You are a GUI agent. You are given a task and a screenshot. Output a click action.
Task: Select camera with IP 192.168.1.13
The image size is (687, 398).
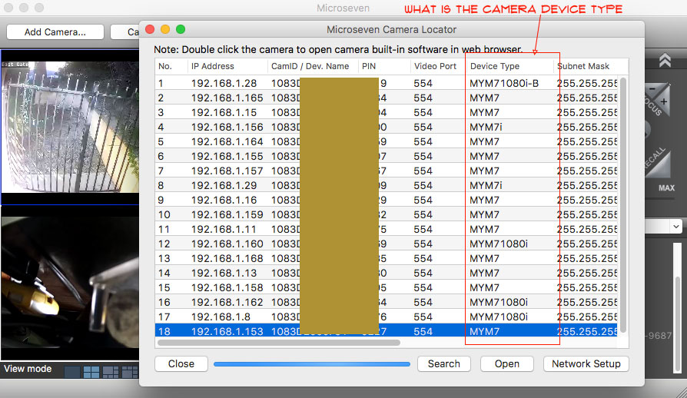[x=386, y=273]
